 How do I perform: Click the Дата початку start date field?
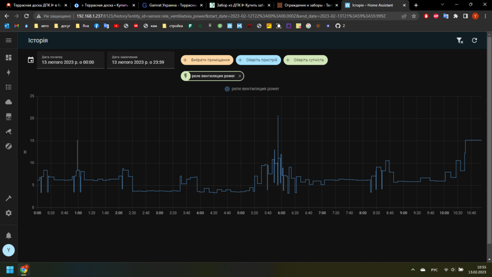pyautogui.click(x=70, y=60)
